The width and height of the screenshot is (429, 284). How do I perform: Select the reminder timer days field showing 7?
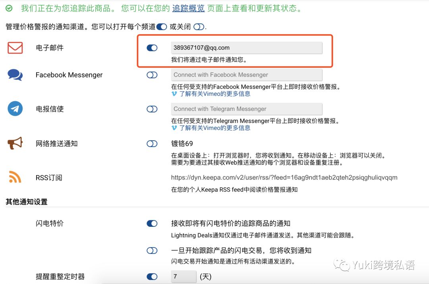[x=183, y=276]
